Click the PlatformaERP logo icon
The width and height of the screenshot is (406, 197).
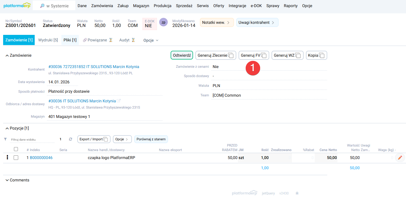(17, 6)
